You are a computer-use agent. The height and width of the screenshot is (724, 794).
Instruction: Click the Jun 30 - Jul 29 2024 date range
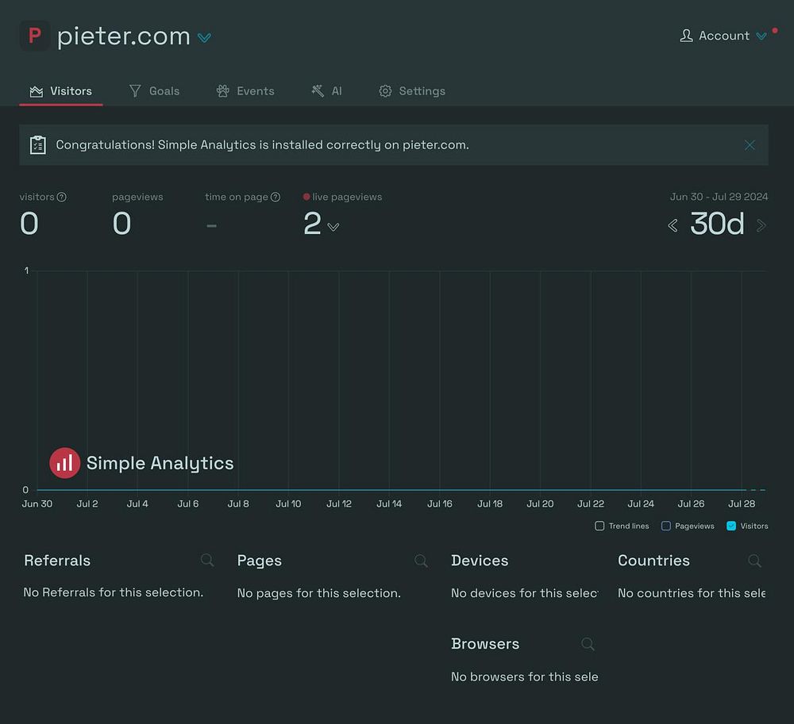click(719, 197)
